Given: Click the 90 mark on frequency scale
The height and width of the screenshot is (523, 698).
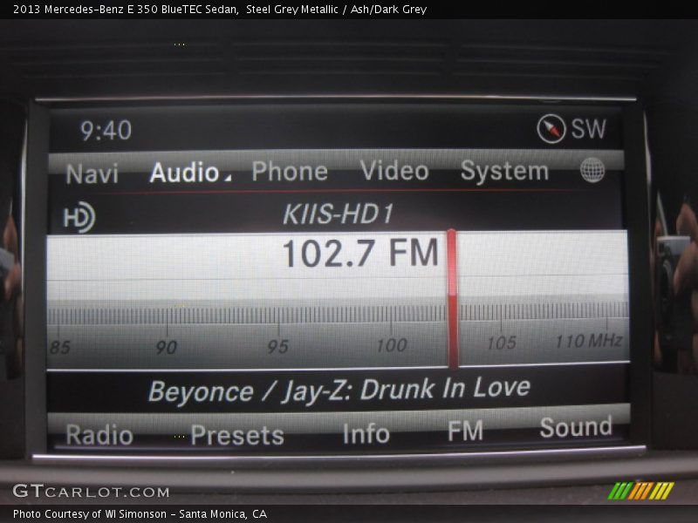Looking at the screenshot, I should point(167,347).
